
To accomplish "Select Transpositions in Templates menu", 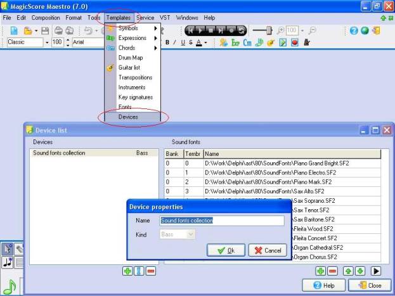I will click(133, 77).
